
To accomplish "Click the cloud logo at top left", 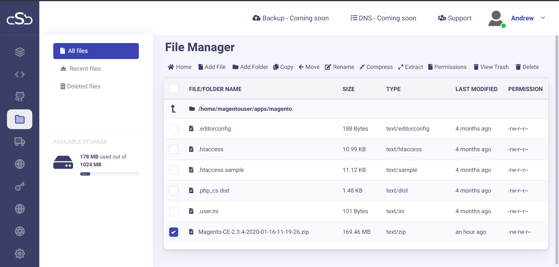I will point(20,18).
